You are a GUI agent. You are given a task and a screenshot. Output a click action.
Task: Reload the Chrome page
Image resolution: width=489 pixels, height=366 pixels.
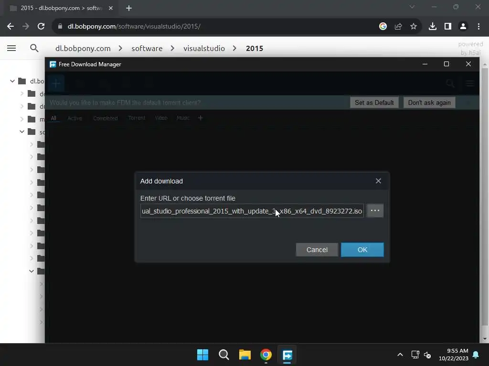pos(41,26)
